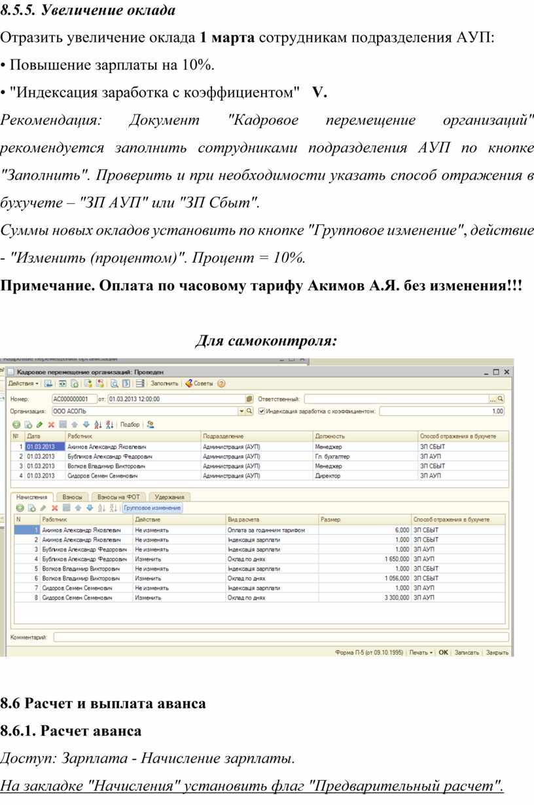Switch to the Взносы на ФОТ tab
This screenshot has width=534, height=805.
(x=118, y=497)
